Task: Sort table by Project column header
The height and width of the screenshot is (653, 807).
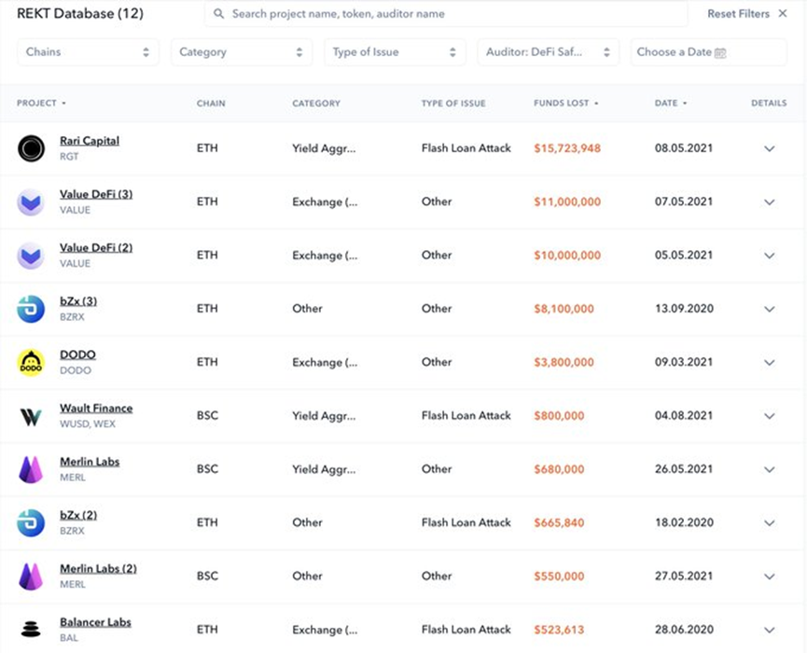Action: point(41,104)
